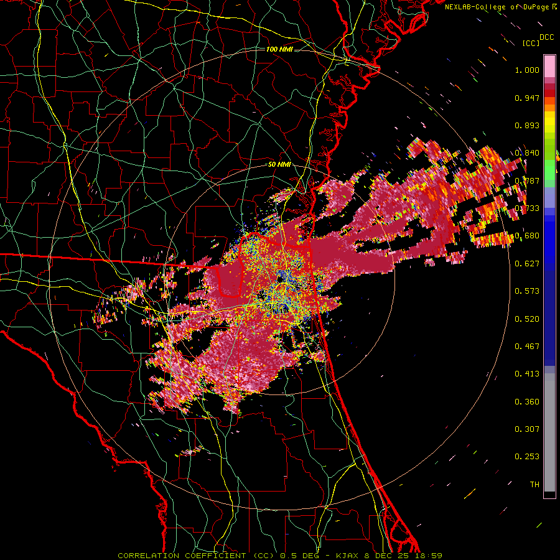Select the 0.253 legend value

(x=527, y=457)
